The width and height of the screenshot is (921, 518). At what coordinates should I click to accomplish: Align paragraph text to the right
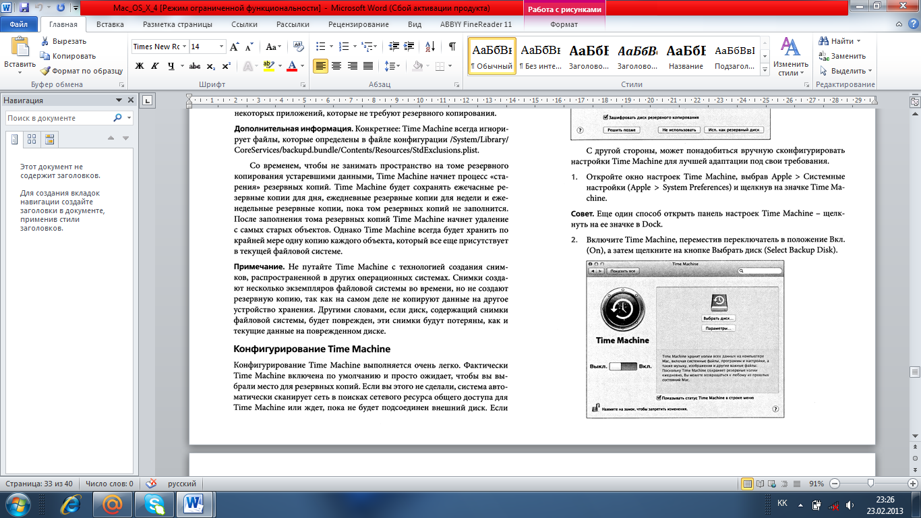tap(352, 66)
